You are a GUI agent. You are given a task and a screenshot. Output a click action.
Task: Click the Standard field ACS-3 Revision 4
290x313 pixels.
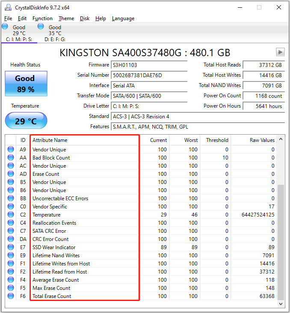(x=198, y=117)
